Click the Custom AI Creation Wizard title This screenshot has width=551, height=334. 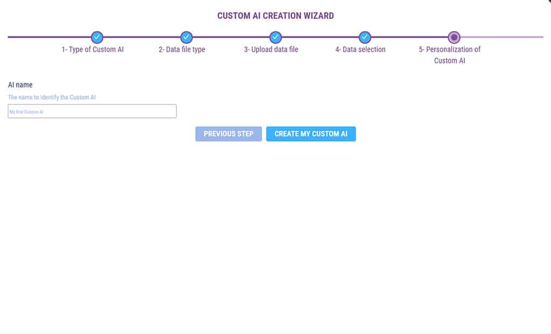click(275, 16)
